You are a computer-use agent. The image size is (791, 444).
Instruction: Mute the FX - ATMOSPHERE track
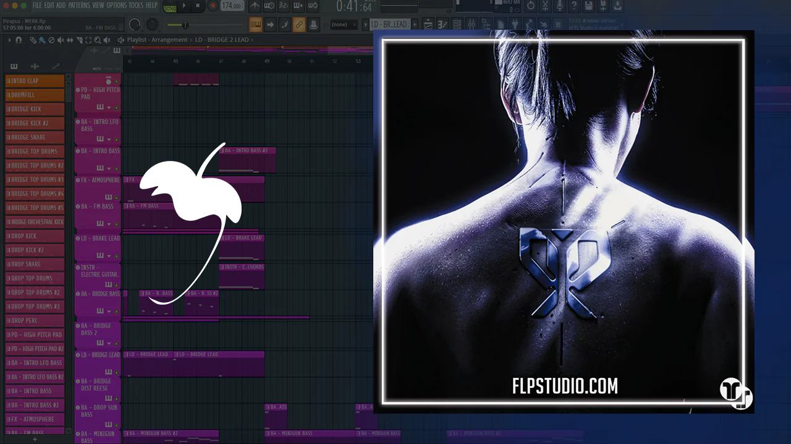(x=116, y=198)
